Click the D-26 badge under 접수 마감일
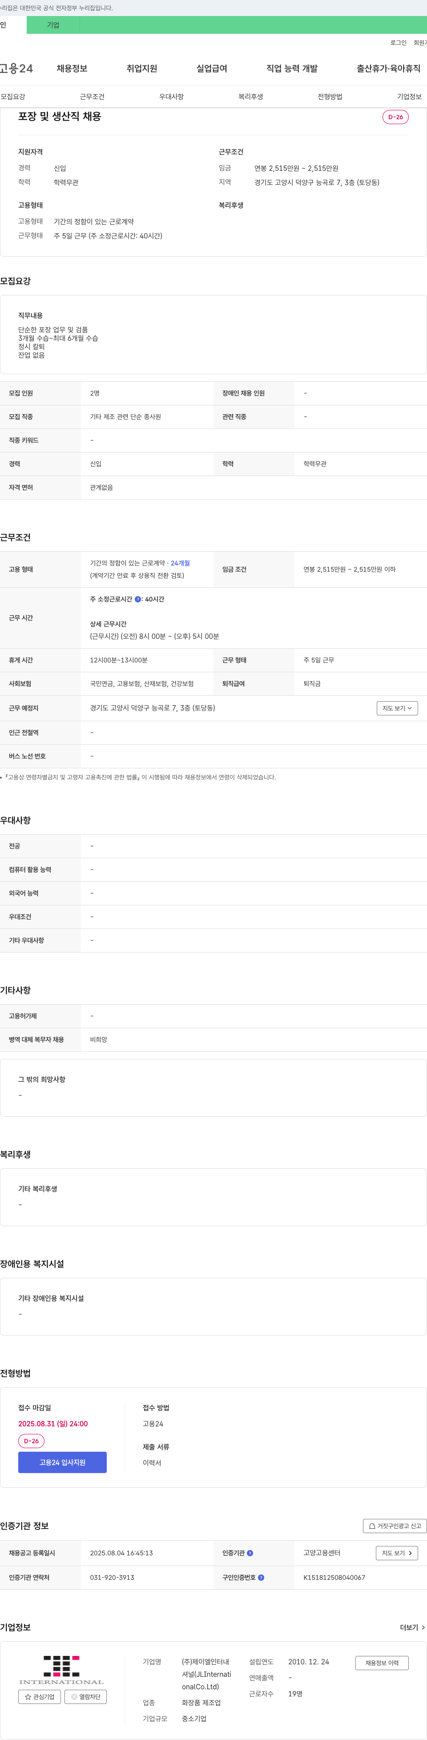Viewport: 427px width, 1740px height. (31, 1441)
